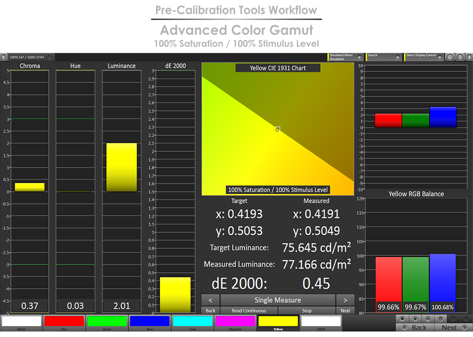This screenshot has width=473, height=337.
Task: Select the Yellow color swatch
Action: [278, 322]
